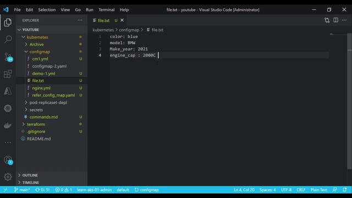The width and height of the screenshot is (352, 198).
Task: Open the File menu
Action: click(17, 10)
